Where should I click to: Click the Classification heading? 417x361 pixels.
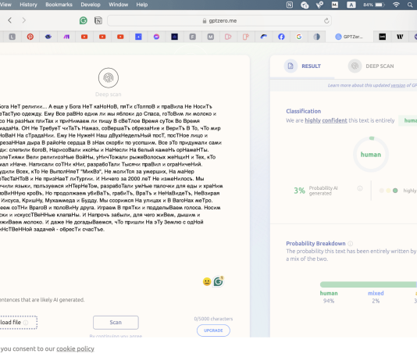(x=304, y=111)
